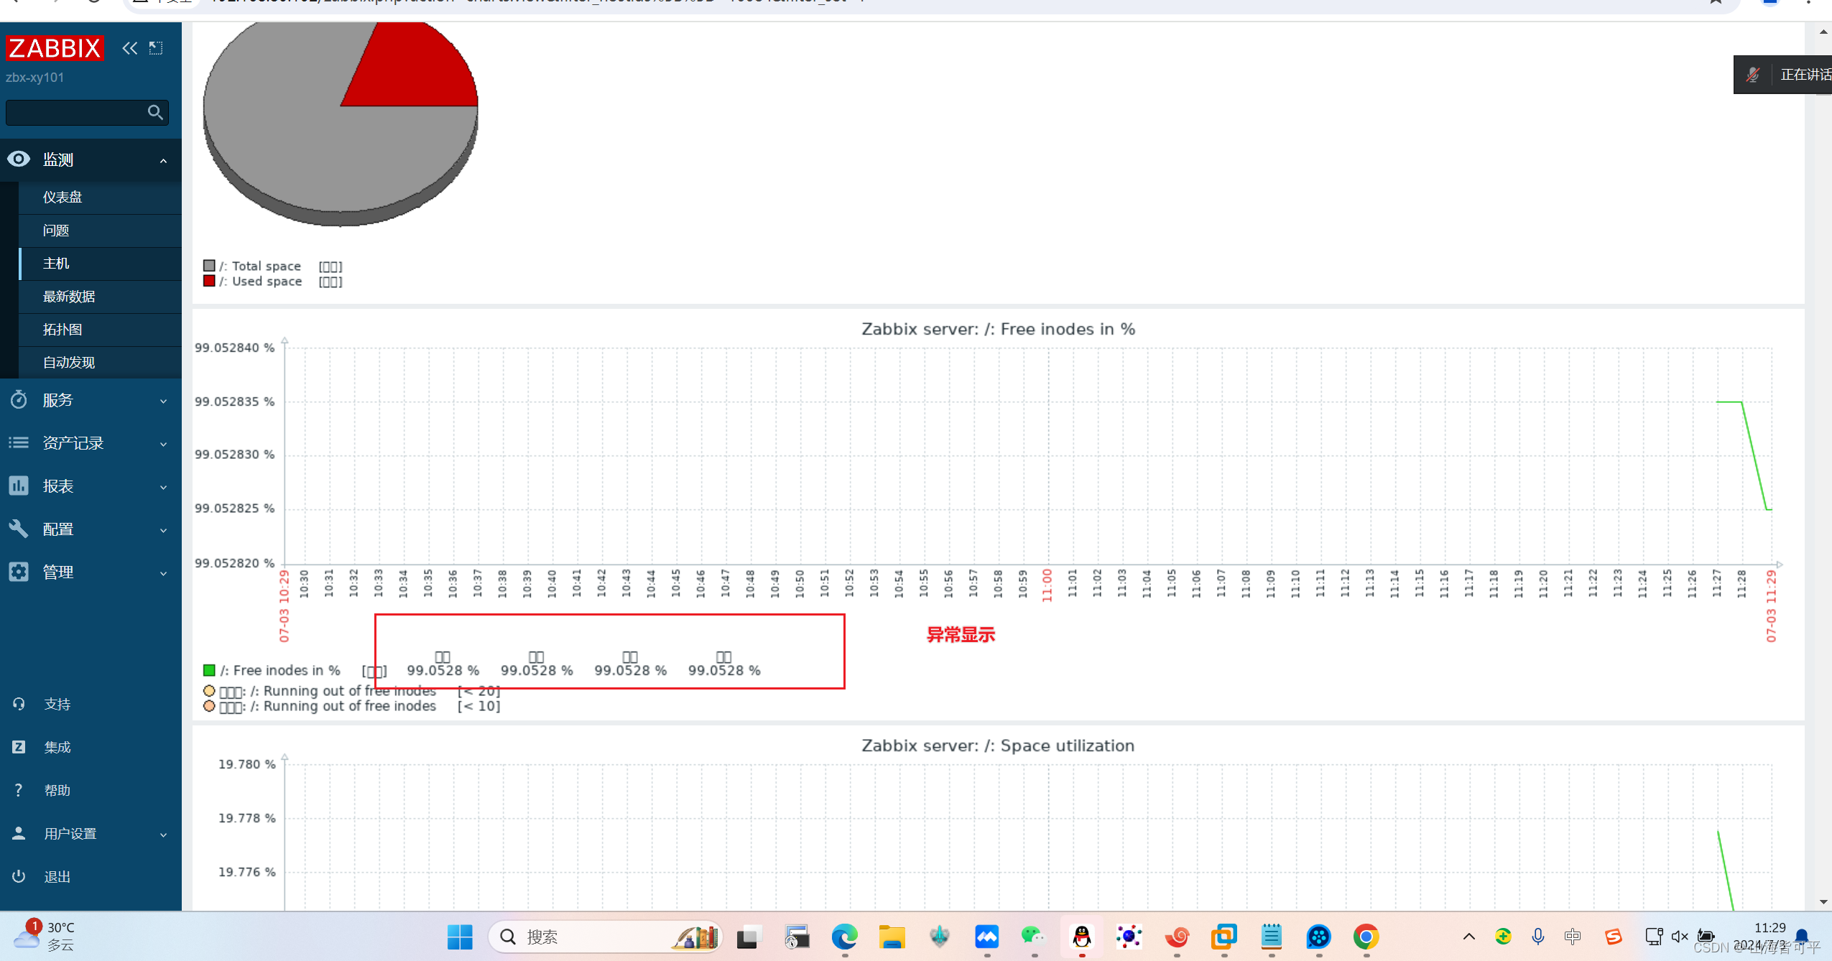Open 最新数据 latest data page
The height and width of the screenshot is (961, 1832).
69,297
